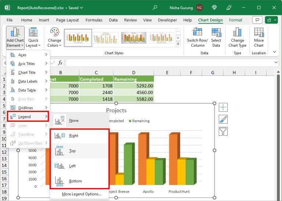282x201 pixels.
Task: Click the pen coming-soon icon
Action: pos(229,8)
